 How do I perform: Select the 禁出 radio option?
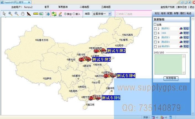pyautogui.click(x=65, y=14)
